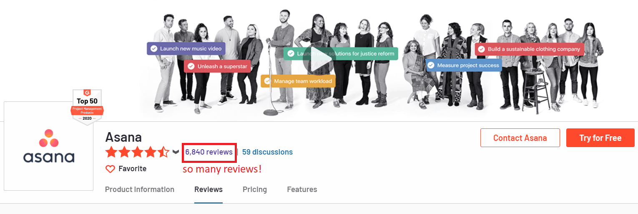The height and width of the screenshot is (214, 638).
Task: Open the 59 discussions link
Action: tap(267, 152)
